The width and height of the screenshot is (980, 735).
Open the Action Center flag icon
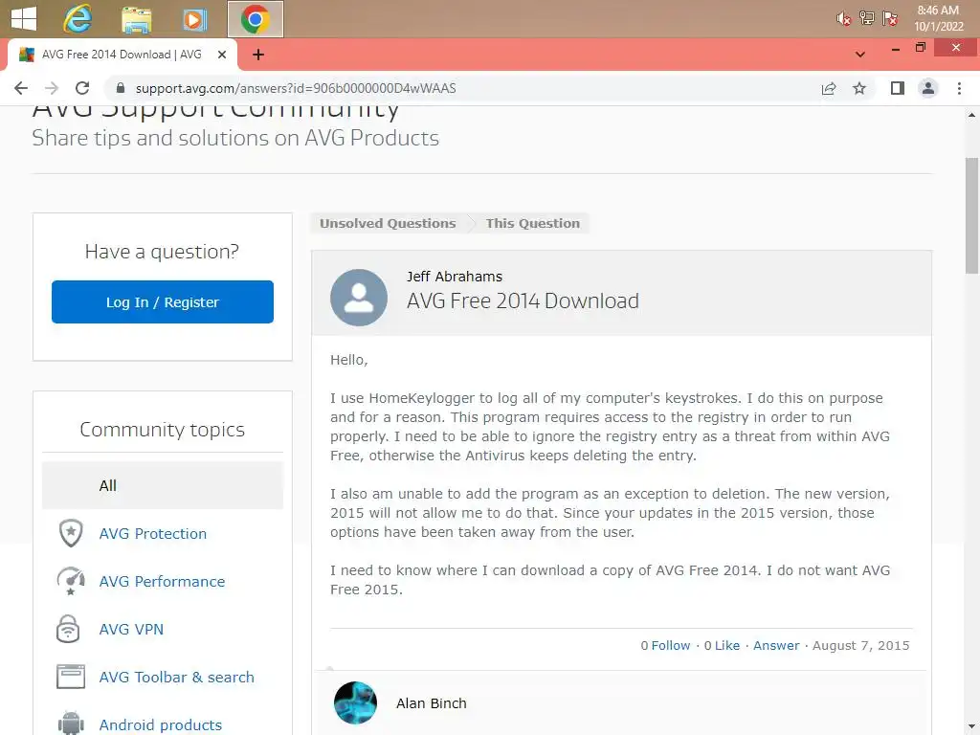click(x=890, y=18)
